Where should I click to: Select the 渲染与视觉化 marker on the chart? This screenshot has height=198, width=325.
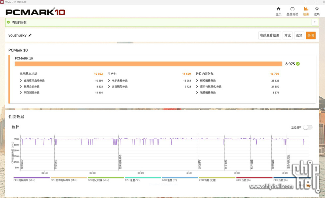289,162
